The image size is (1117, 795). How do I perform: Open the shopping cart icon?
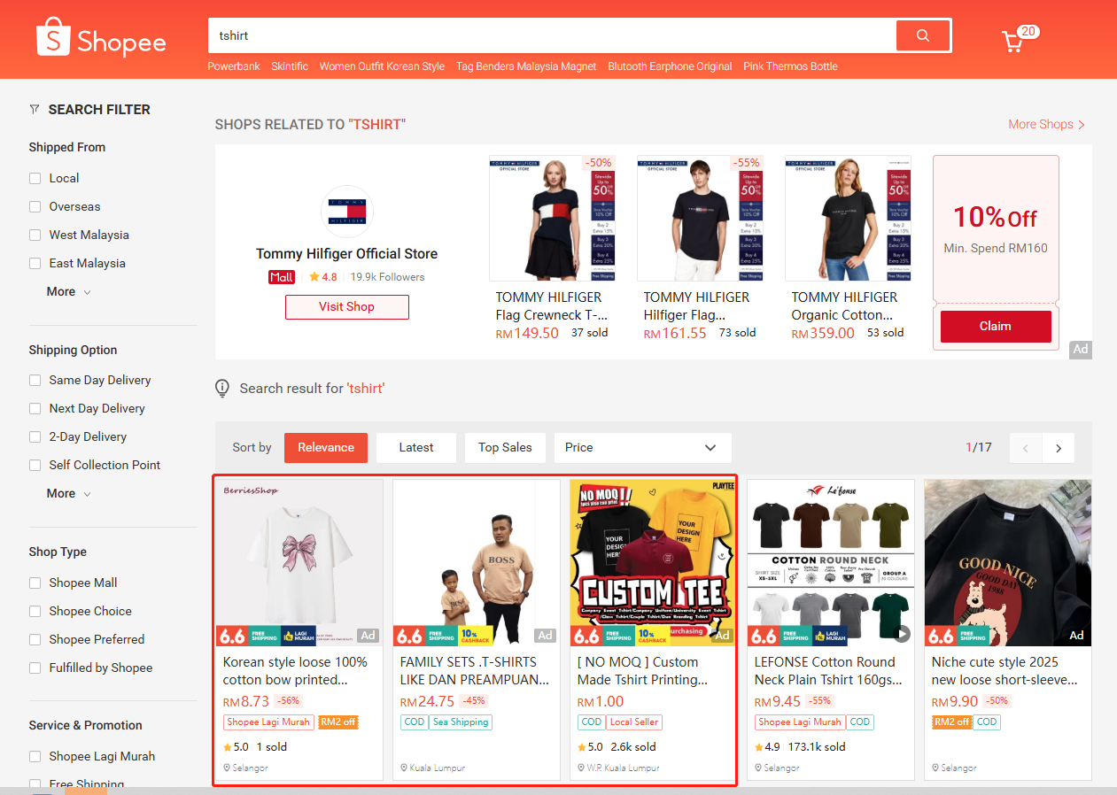1012,41
